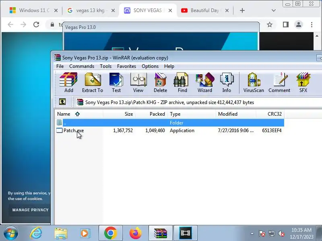
Task: Click the Add toolbar icon in WinRAR
Action: coord(68,82)
